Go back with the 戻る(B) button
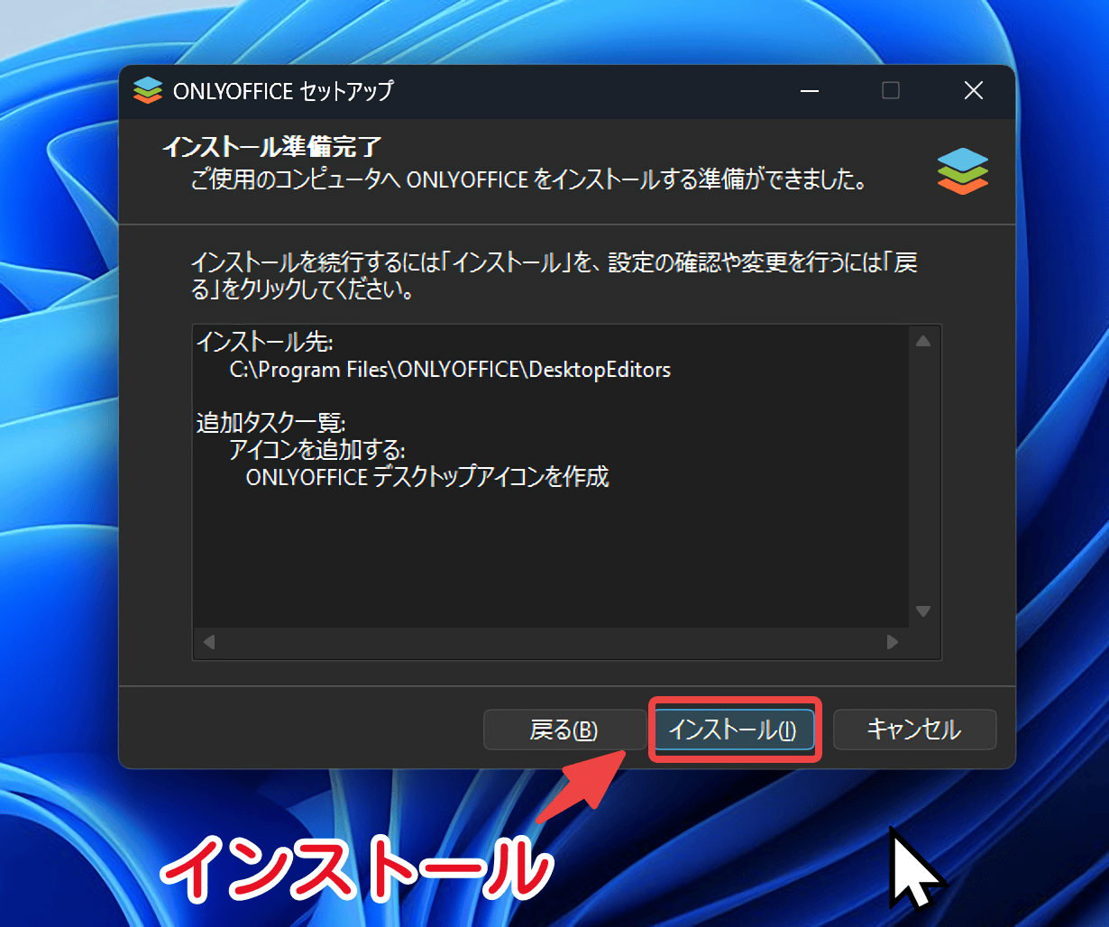This screenshot has height=927, width=1109. (x=564, y=730)
